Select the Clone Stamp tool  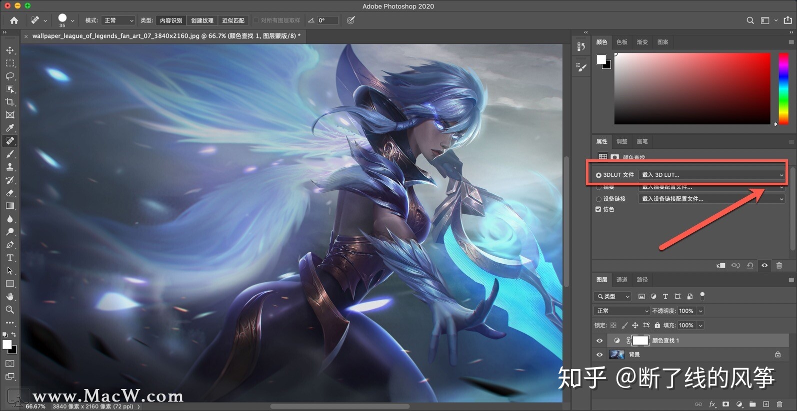[10, 167]
